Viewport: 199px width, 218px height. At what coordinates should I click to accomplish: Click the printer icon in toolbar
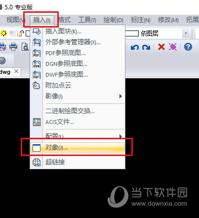tap(13, 47)
